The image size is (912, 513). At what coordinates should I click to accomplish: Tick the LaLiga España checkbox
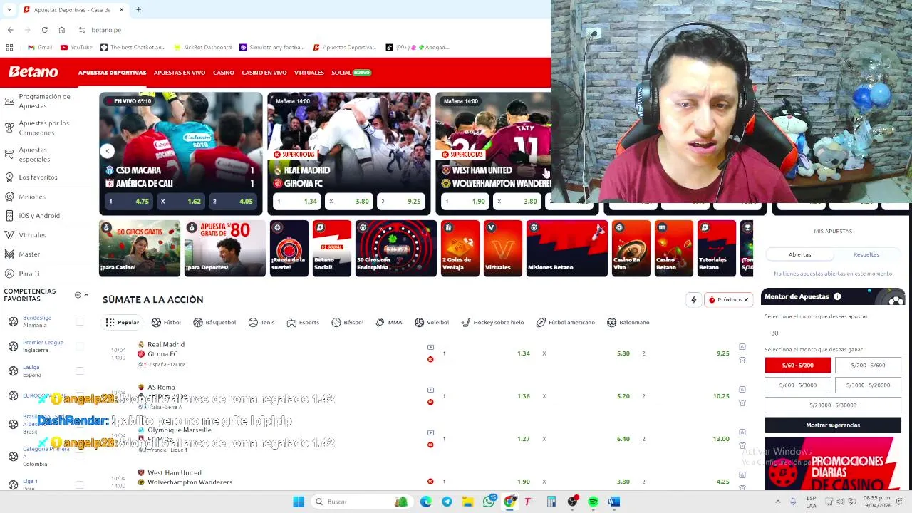pyautogui.click(x=79, y=370)
